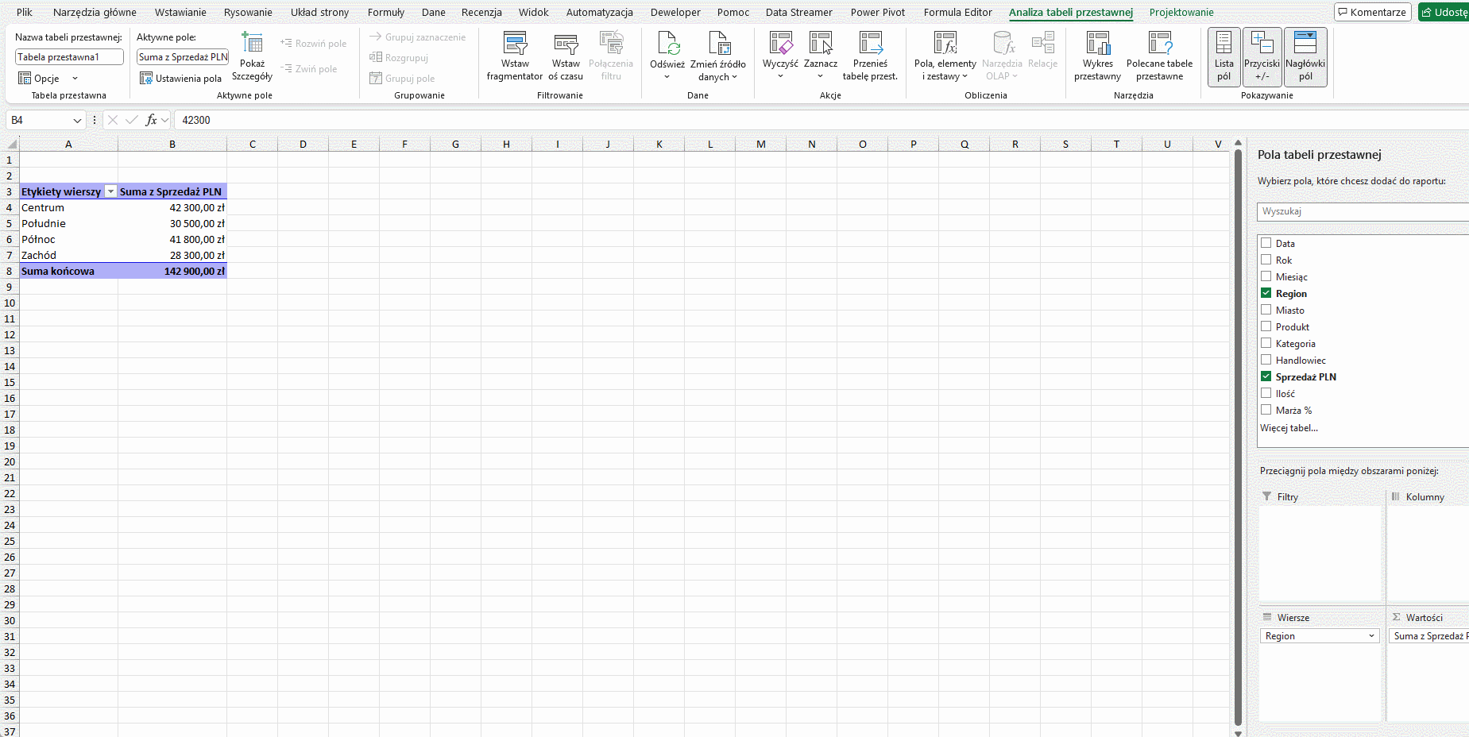Click the Wstaw fragmentator icon
The width and height of the screenshot is (1469, 737).
[x=515, y=44]
